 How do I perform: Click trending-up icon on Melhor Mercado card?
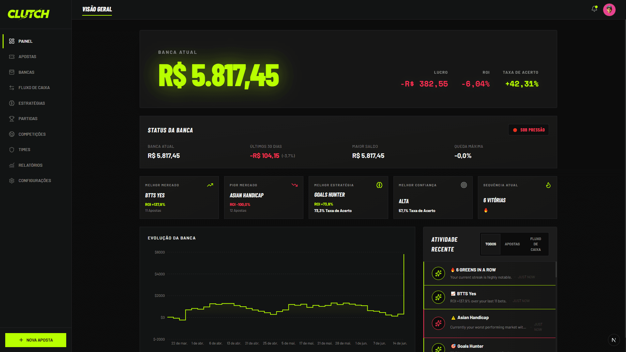coord(210,185)
